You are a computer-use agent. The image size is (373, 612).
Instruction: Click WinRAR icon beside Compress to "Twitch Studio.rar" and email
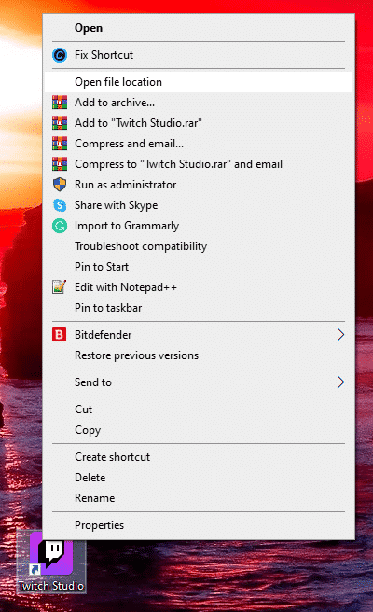[60, 164]
